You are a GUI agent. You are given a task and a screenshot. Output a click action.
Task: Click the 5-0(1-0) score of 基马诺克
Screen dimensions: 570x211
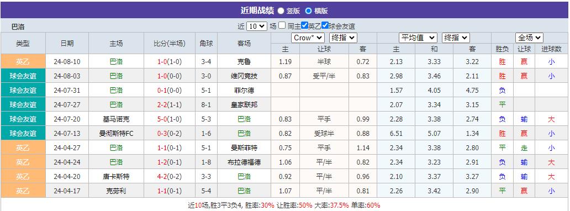170,119
